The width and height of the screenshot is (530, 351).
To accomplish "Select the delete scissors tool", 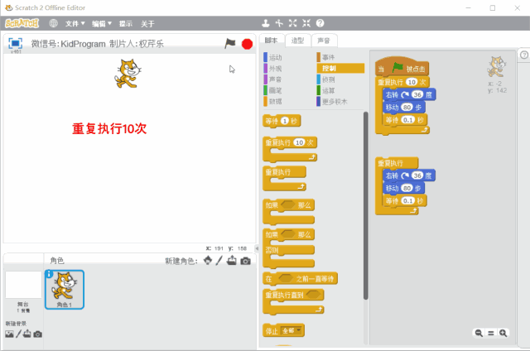I will [279, 23].
